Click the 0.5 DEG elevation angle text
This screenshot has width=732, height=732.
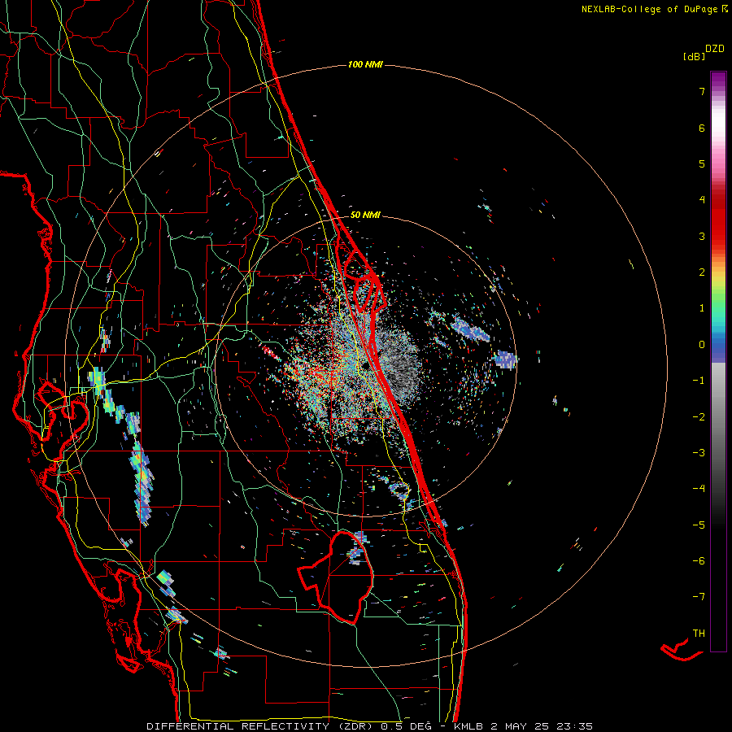pos(405,726)
